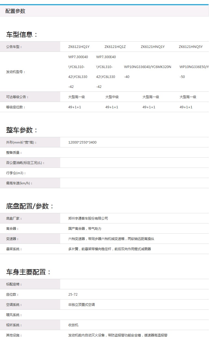Select 非独立顶置式空调 value

coord(81,305)
